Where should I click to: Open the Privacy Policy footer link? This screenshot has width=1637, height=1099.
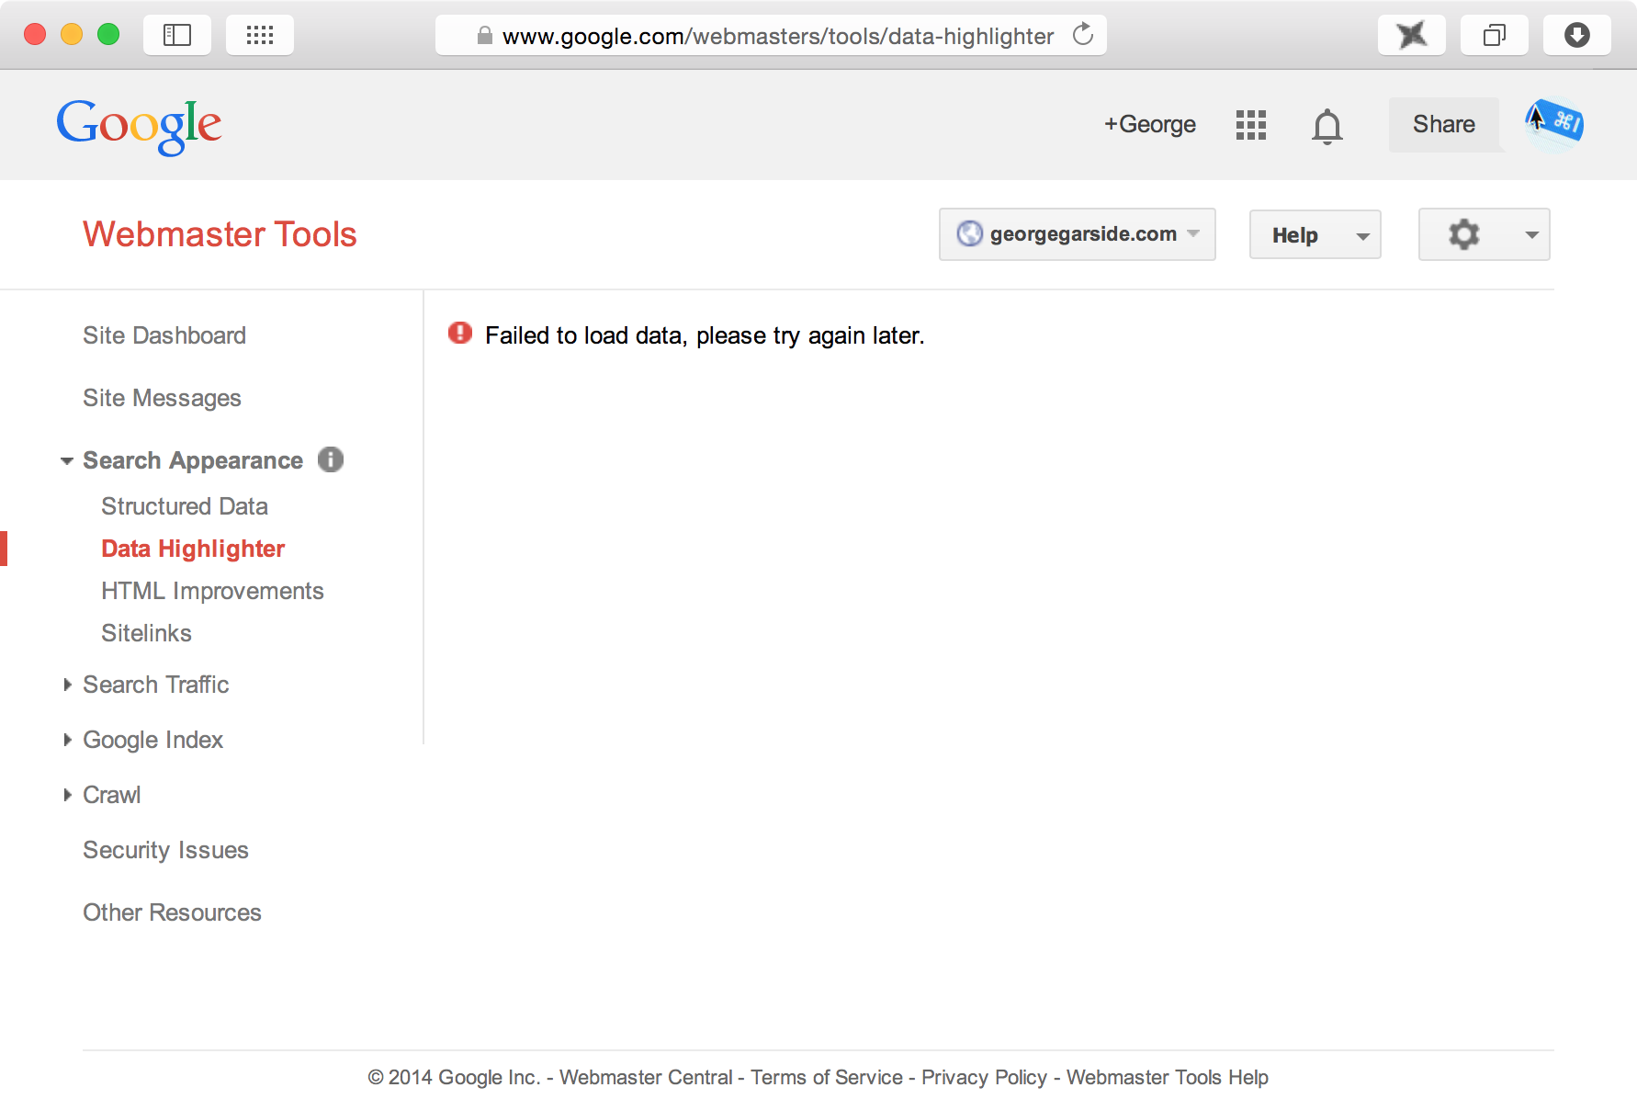(x=984, y=1077)
